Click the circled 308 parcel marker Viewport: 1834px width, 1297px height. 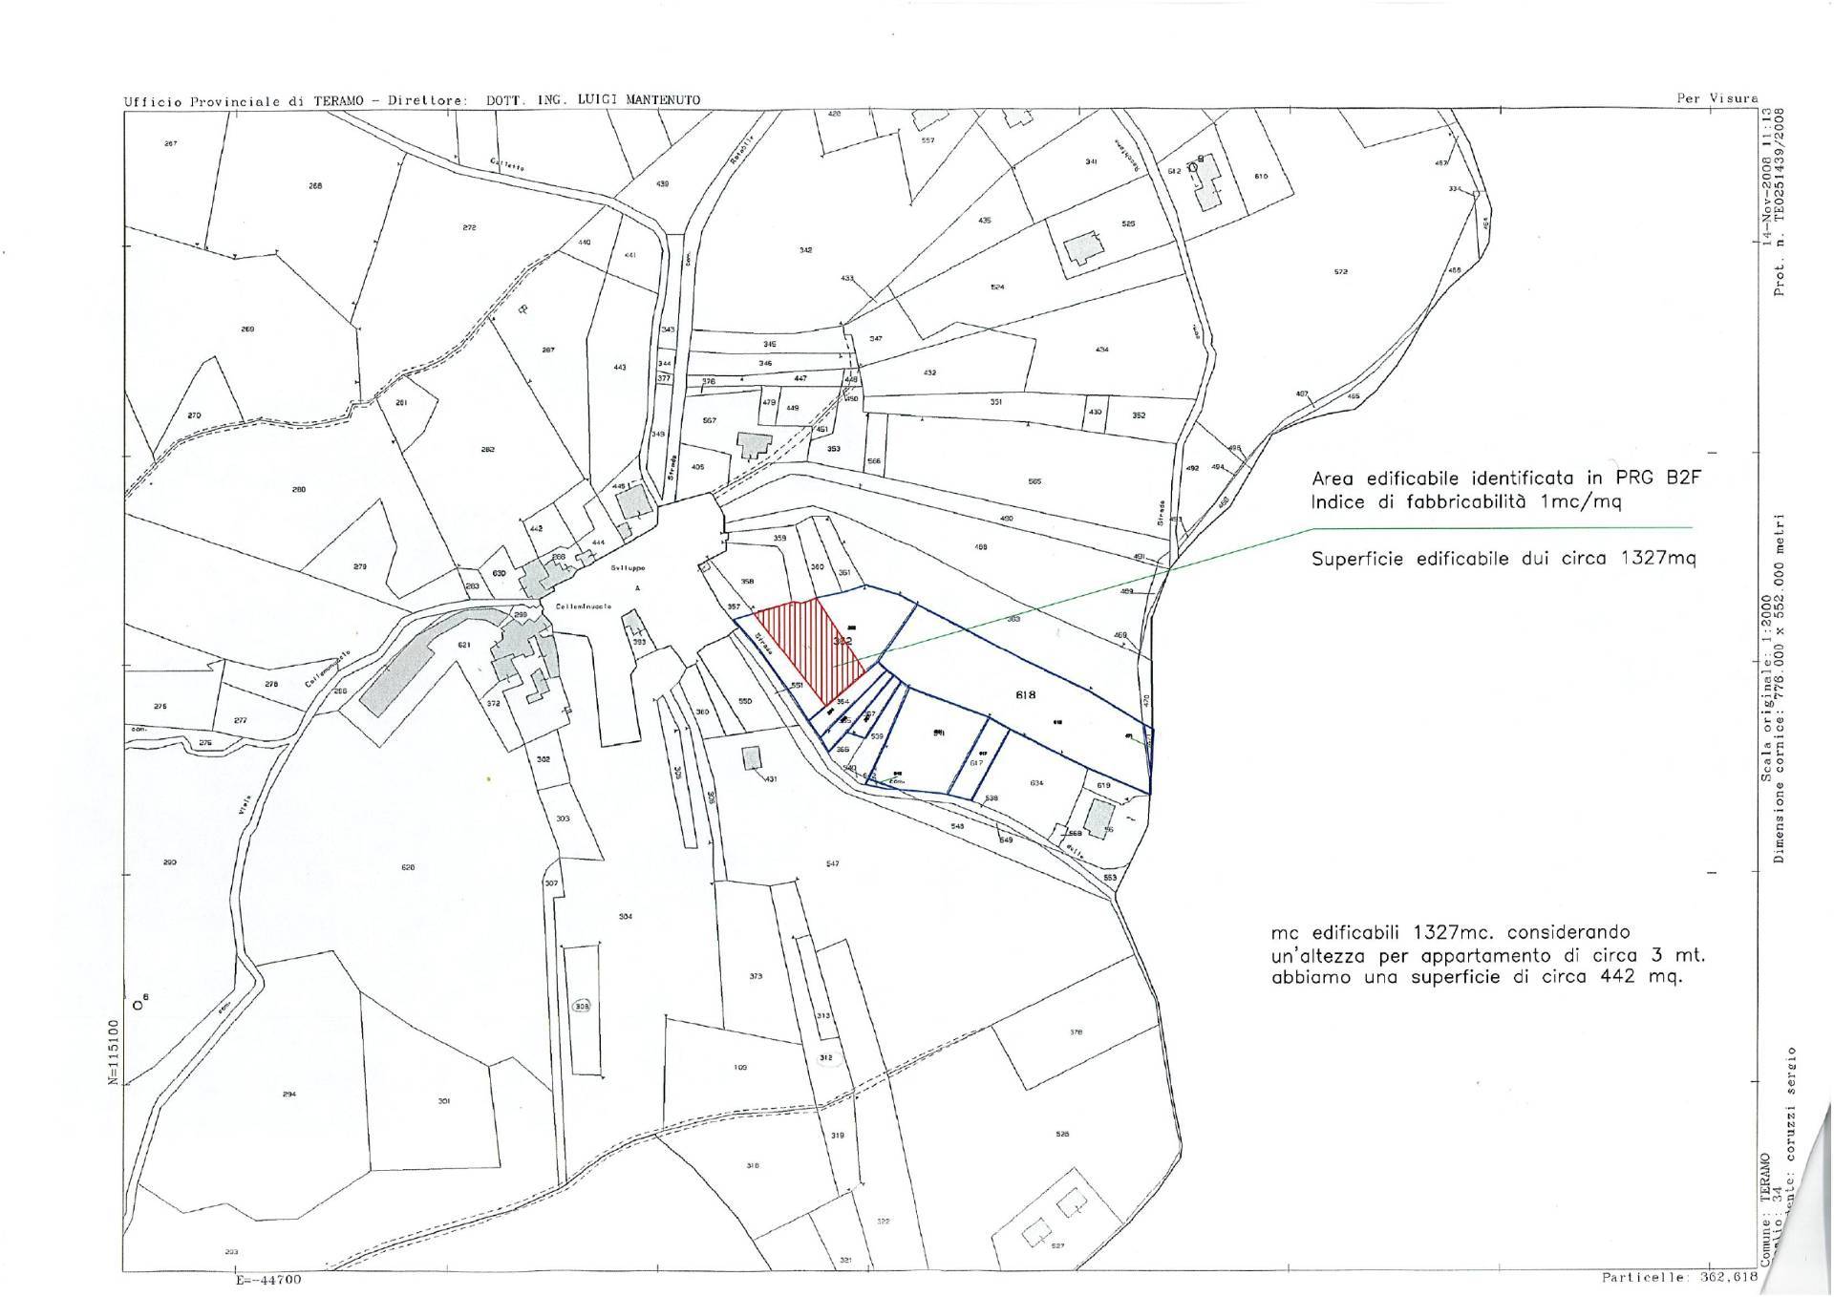581,1006
